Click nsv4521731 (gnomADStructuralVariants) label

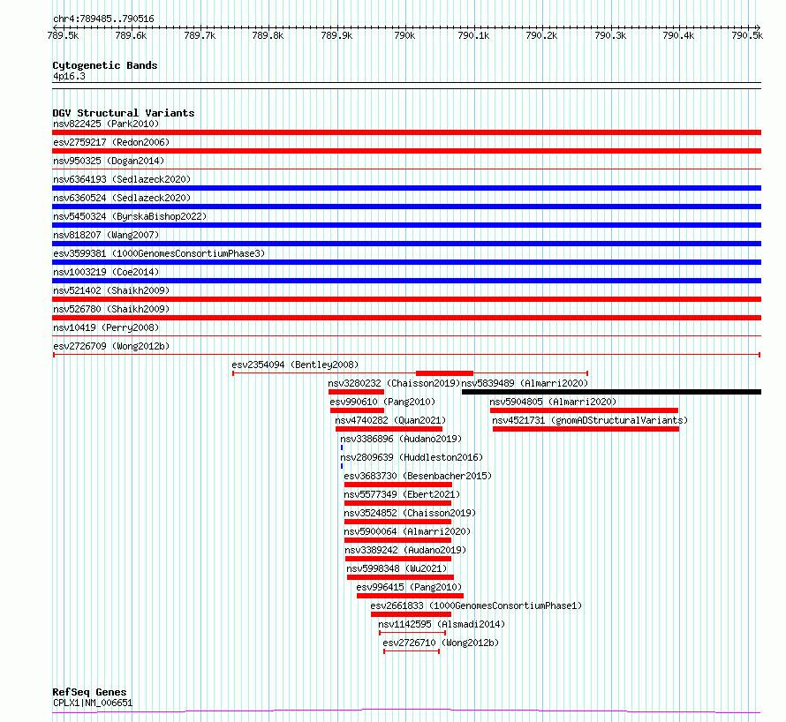590,420
